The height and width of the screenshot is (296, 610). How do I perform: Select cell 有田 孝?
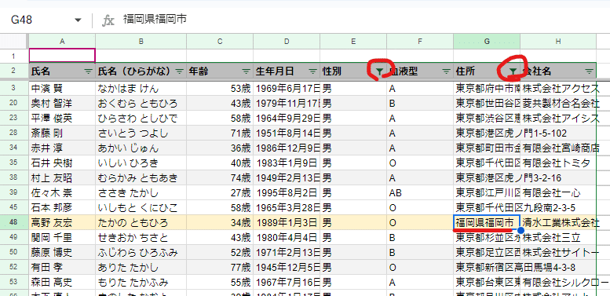coord(62,268)
